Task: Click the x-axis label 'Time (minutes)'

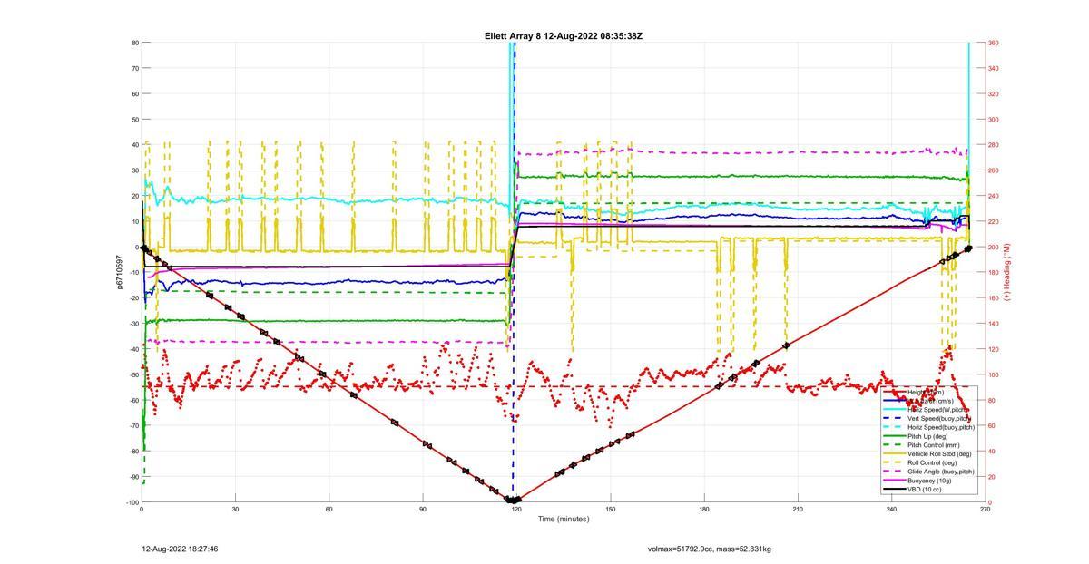Action: (x=564, y=519)
